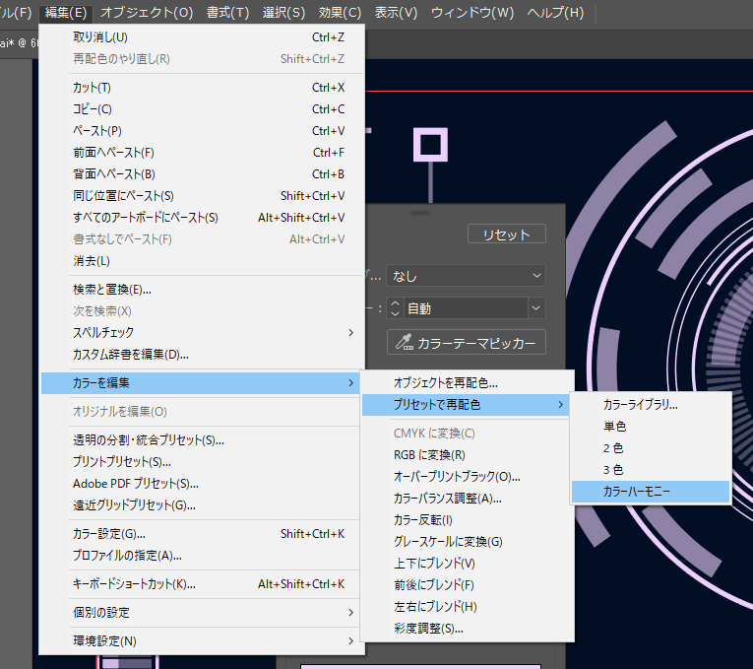Viewport: 753px width, 669px height.
Task: Expand the 環境設定(N) submenu
Action: tap(202, 641)
